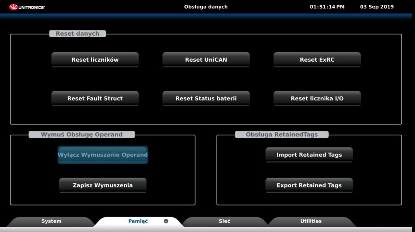Reset the UniCAN data
The width and height of the screenshot is (415, 232).
pos(206,60)
